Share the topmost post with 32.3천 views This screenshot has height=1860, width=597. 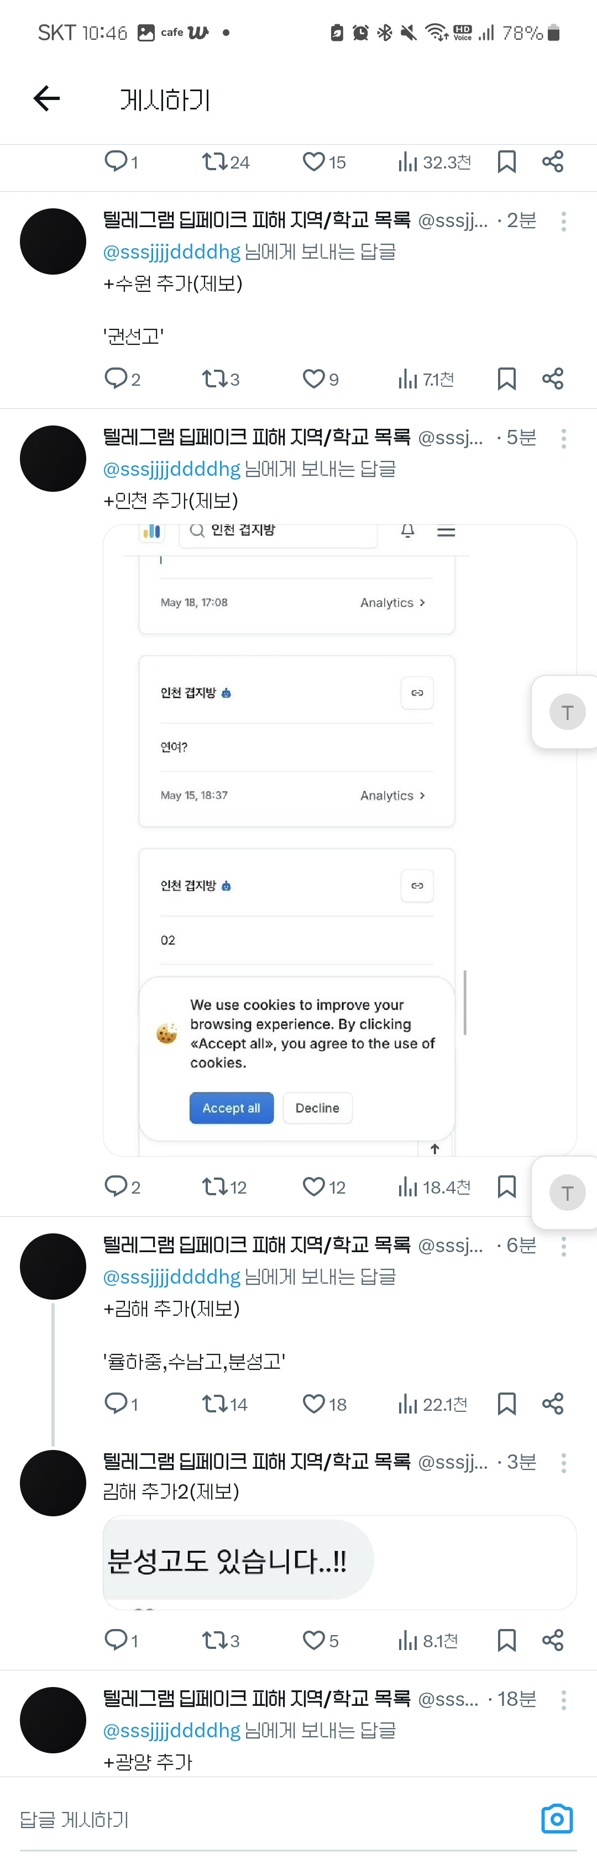[553, 162]
